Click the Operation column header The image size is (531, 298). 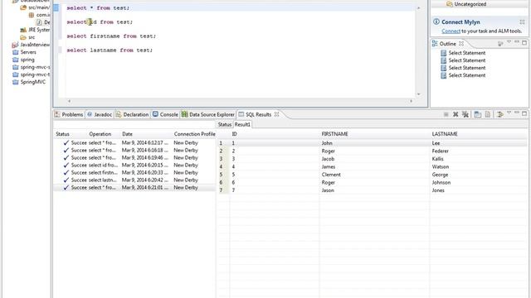coord(100,134)
